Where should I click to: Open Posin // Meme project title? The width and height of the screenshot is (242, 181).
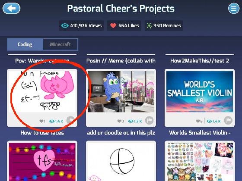coord(121,61)
